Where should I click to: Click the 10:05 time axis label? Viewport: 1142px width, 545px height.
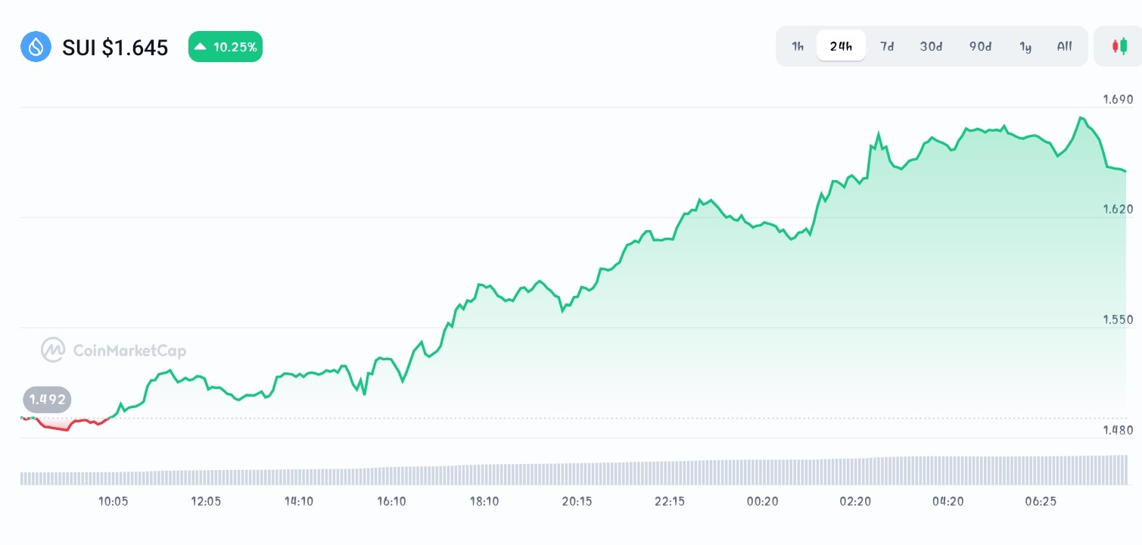click(x=114, y=501)
